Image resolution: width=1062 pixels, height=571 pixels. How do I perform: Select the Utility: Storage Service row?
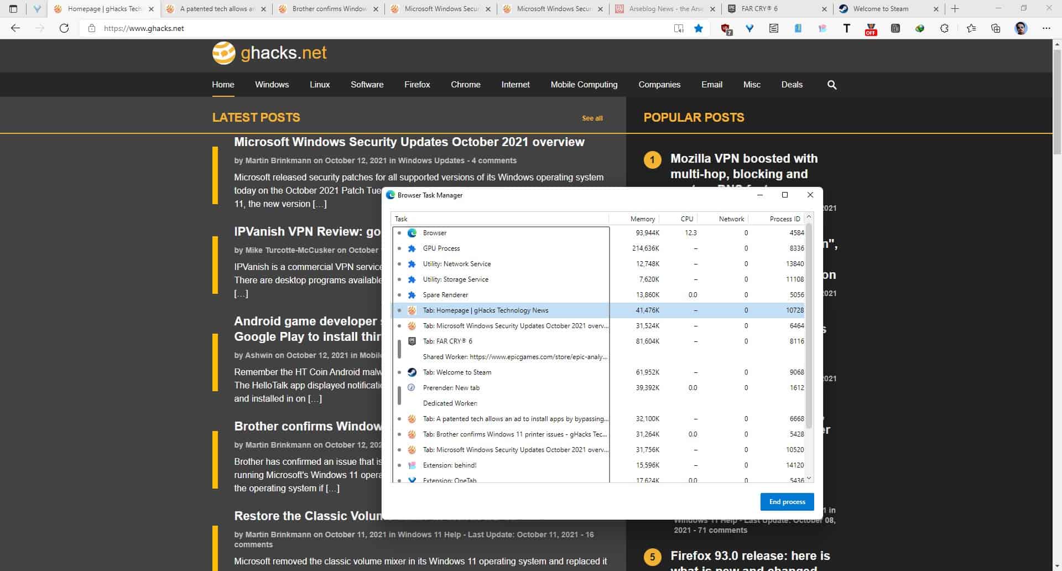(598, 279)
